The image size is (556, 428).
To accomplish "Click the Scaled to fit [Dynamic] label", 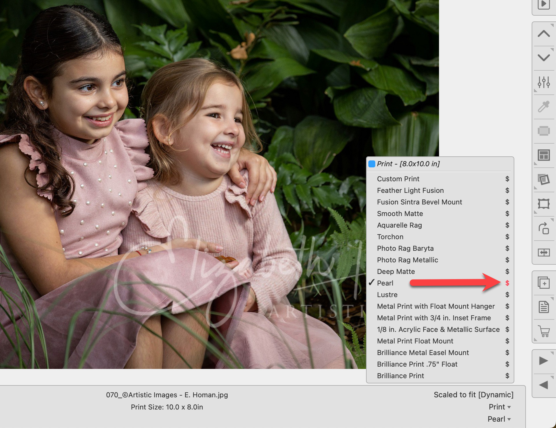I will [473, 395].
